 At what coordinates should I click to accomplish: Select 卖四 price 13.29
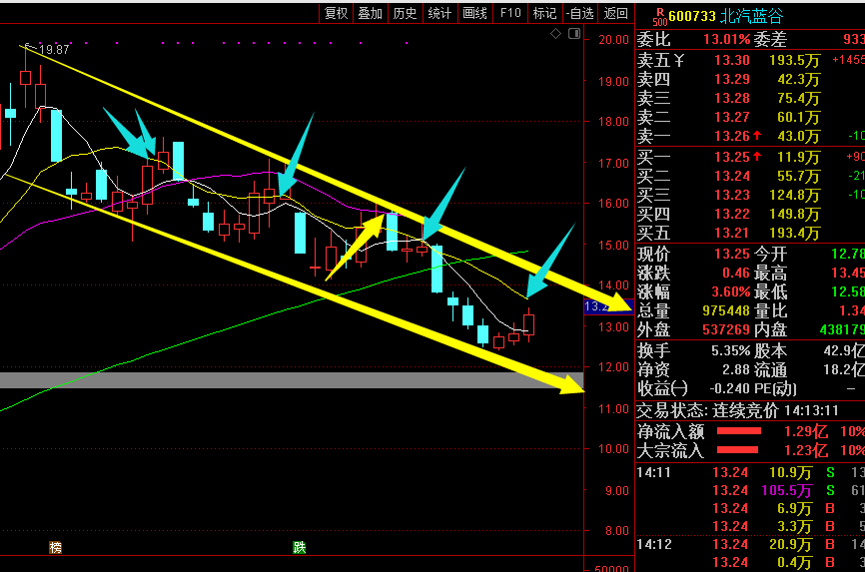click(731, 80)
